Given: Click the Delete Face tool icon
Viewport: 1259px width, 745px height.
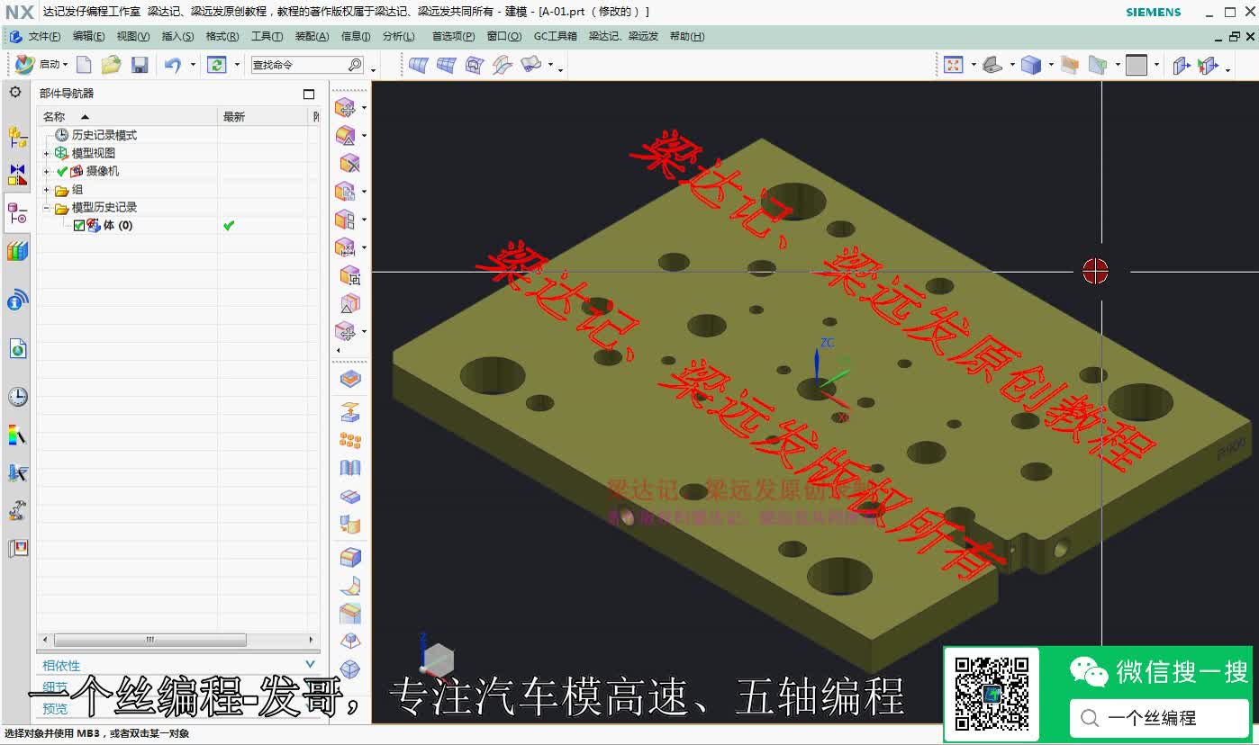Looking at the screenshot, I should [x=349, y=163].
